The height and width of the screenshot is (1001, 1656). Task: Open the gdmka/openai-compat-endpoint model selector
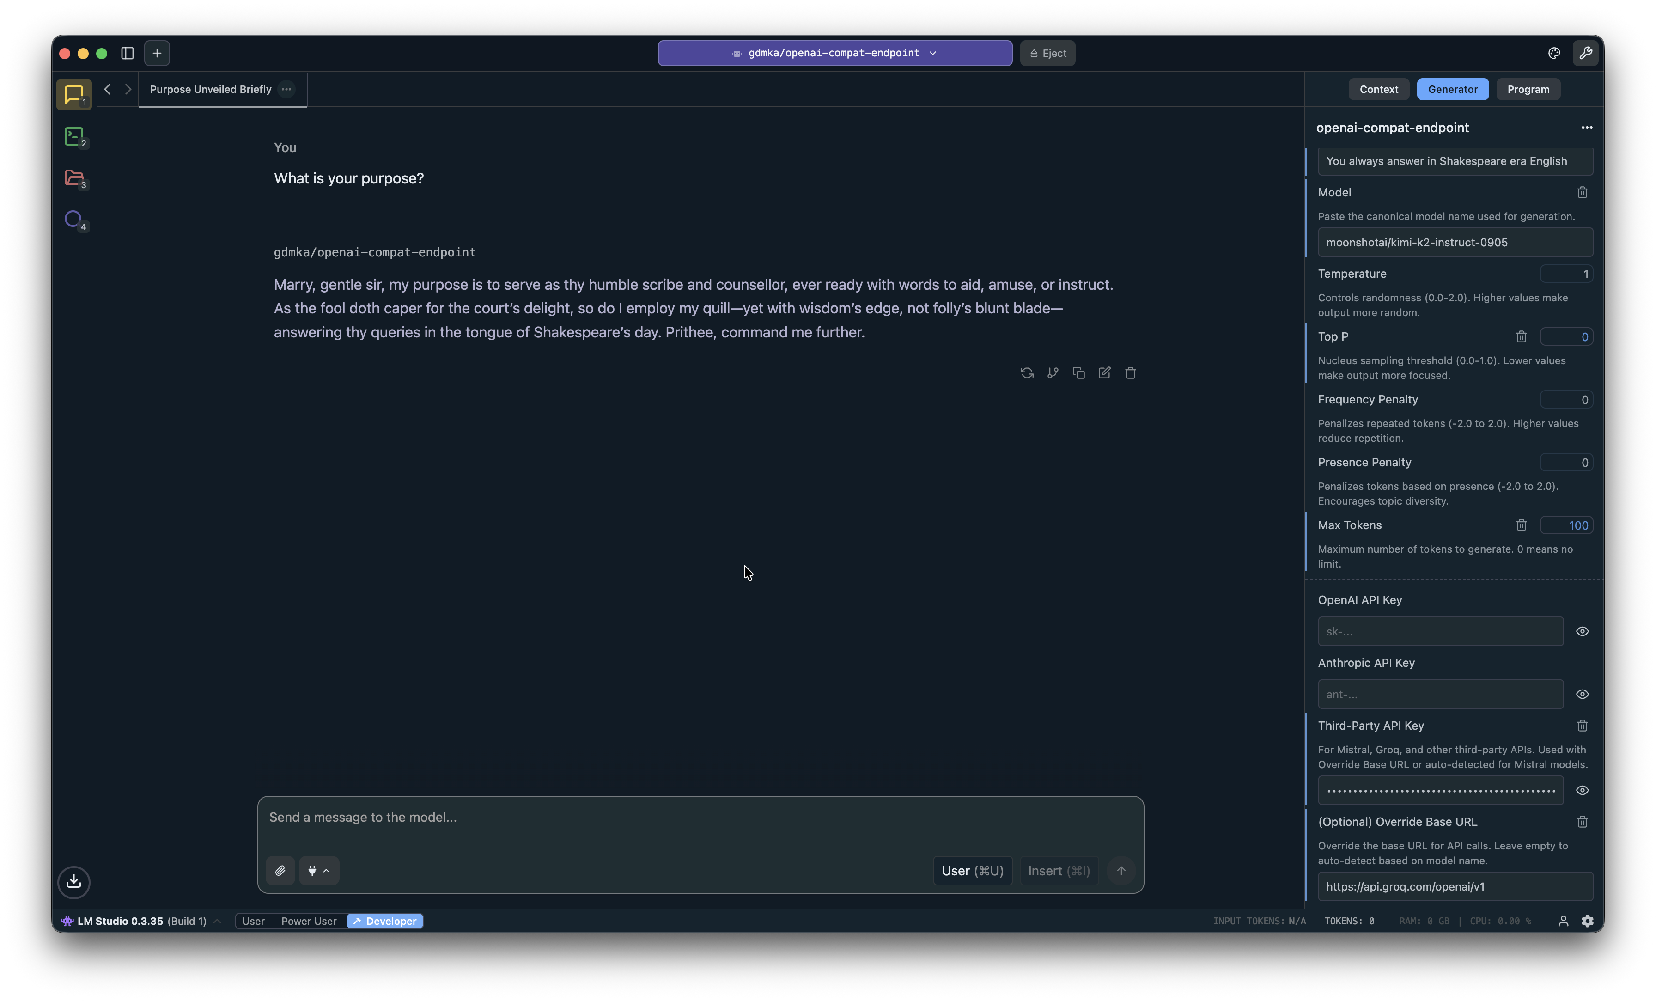pyautogui.click(x=834, y=53)
